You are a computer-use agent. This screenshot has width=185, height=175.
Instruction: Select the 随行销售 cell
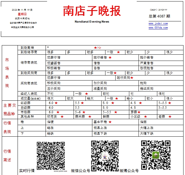tap(115, 58)
